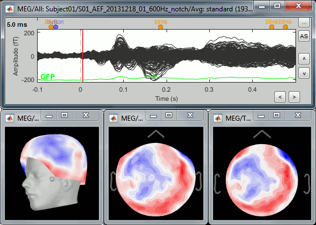Select the blink event marker near 0.19 s

pyautogui.click(x=160, y=27)
